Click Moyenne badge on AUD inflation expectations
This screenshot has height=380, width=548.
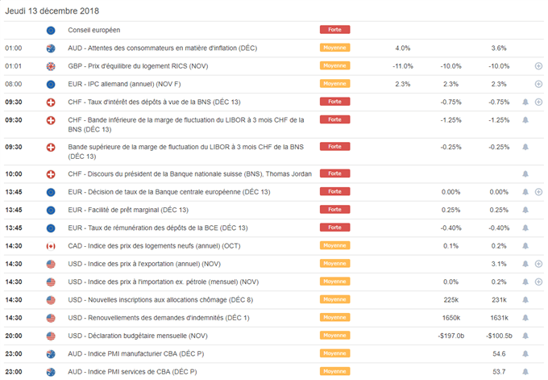pyautogui.click(x=334, y=48)
